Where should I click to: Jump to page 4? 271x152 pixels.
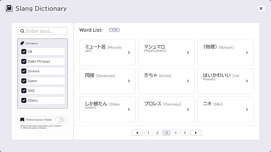(176, 133)
